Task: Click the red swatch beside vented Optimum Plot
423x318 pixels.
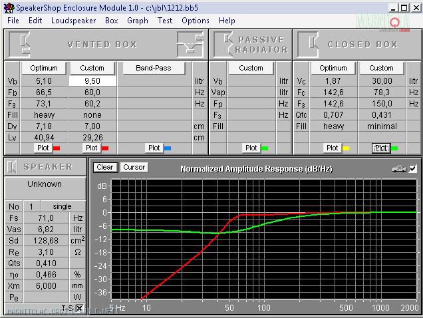Action: pos(57,148)
